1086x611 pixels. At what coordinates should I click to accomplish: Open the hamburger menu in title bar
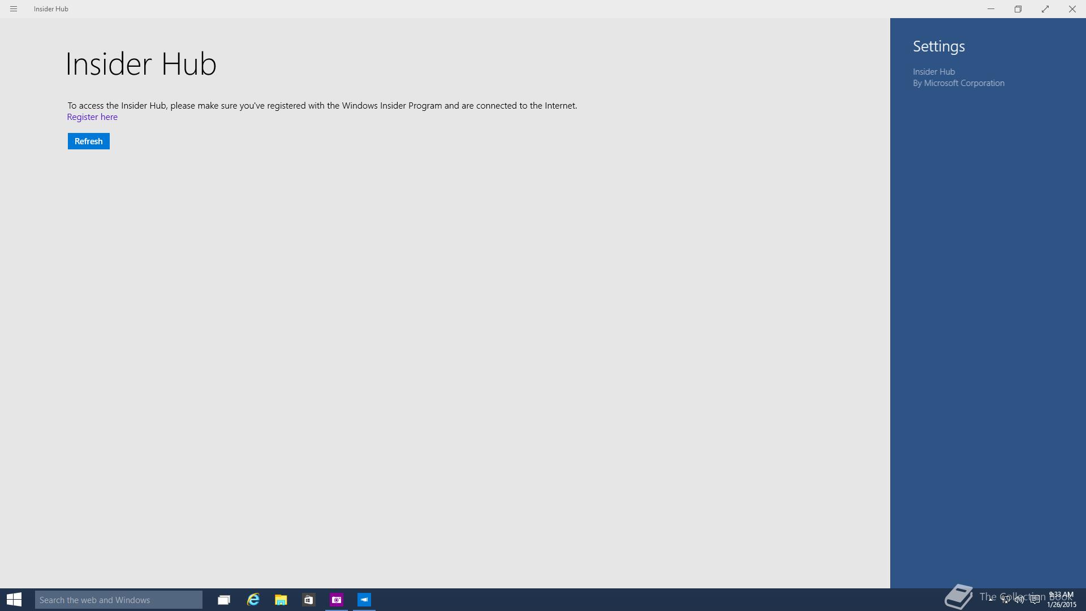click(14, 9)
